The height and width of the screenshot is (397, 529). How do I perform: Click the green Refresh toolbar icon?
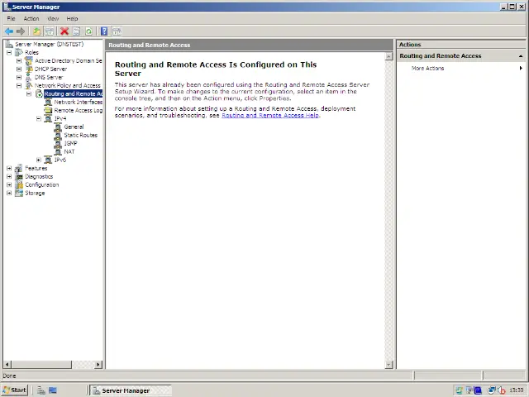[x=88, y=31]
